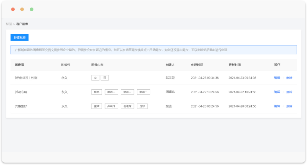Edit the 兴趣爱好 group

(x=277, y=106)
